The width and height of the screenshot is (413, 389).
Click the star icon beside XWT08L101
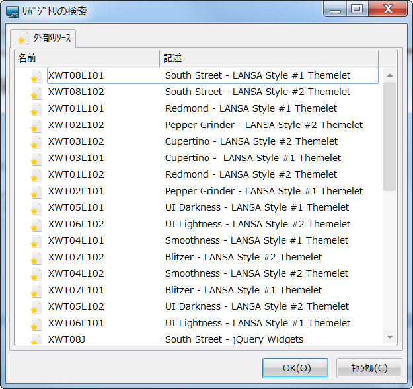[36, 77]
